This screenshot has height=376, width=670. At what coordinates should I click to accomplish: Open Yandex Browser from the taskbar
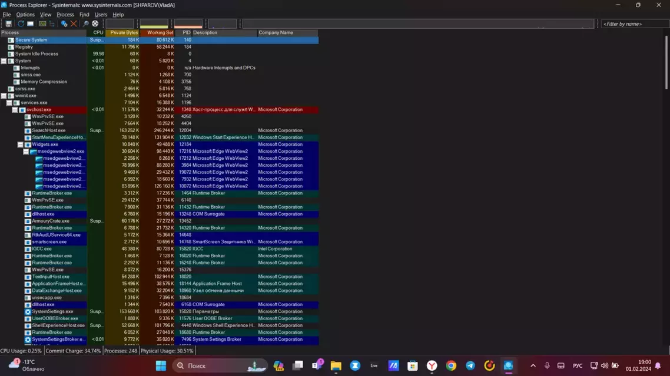click(x=432, y=366)
